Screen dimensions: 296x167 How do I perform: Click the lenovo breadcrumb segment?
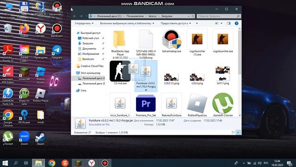click(x=152, y=16)
